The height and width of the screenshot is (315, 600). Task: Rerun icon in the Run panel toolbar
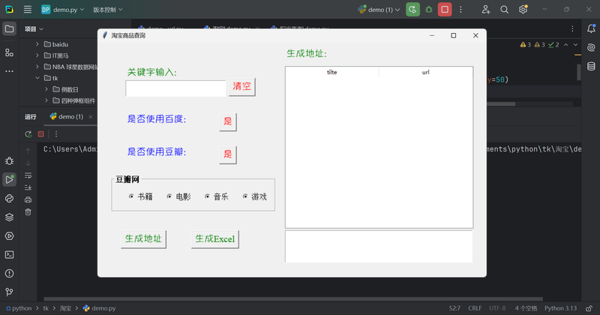28,134
